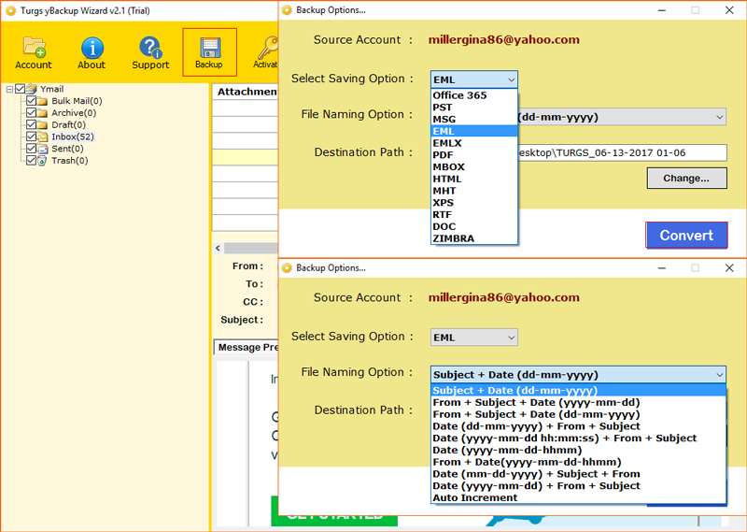The image size is (747, 532).
Task: Choose PDF saving option
Action: [474, 155]
